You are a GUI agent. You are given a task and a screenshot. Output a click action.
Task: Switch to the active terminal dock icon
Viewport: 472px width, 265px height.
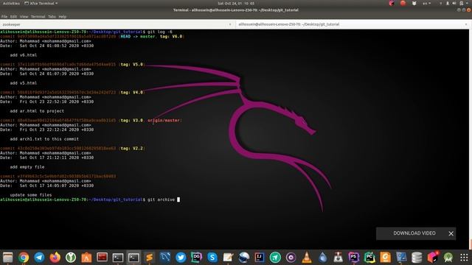[x=133, y=258]
